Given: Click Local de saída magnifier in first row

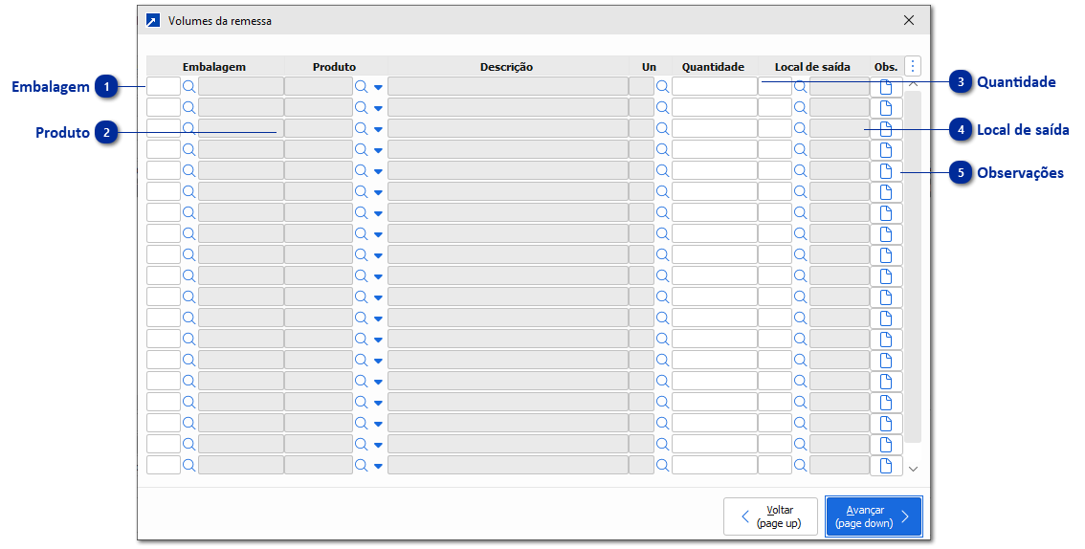Looking at the screenshot, I should click(800, 86).
